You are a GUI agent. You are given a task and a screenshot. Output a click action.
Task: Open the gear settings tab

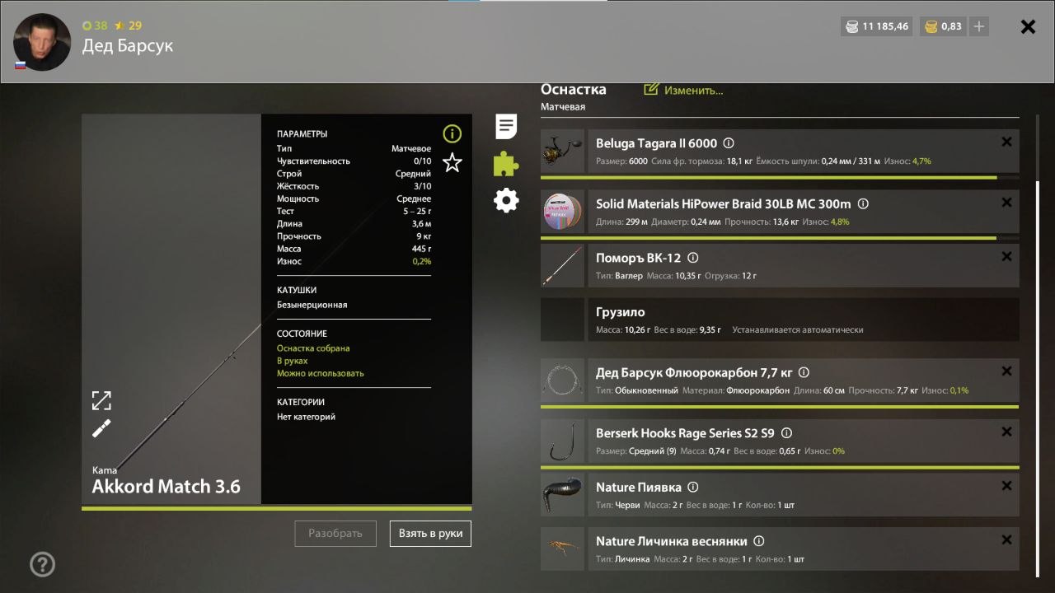point(506,200)
